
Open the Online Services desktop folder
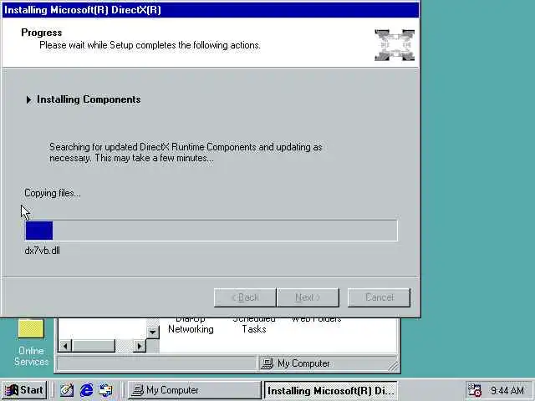[x=31, y=343]
